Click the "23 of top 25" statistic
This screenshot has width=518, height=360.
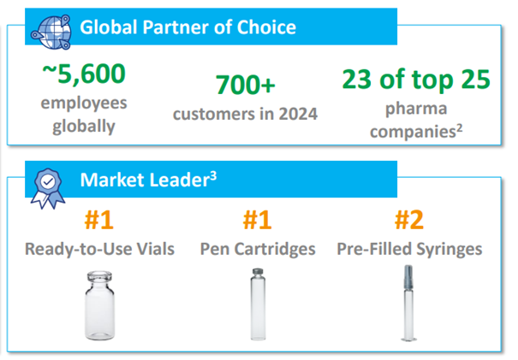point(417,79)
